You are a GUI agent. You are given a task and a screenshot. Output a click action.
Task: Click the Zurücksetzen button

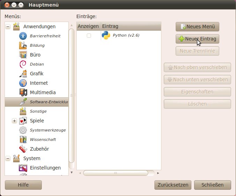coord(173,185)
